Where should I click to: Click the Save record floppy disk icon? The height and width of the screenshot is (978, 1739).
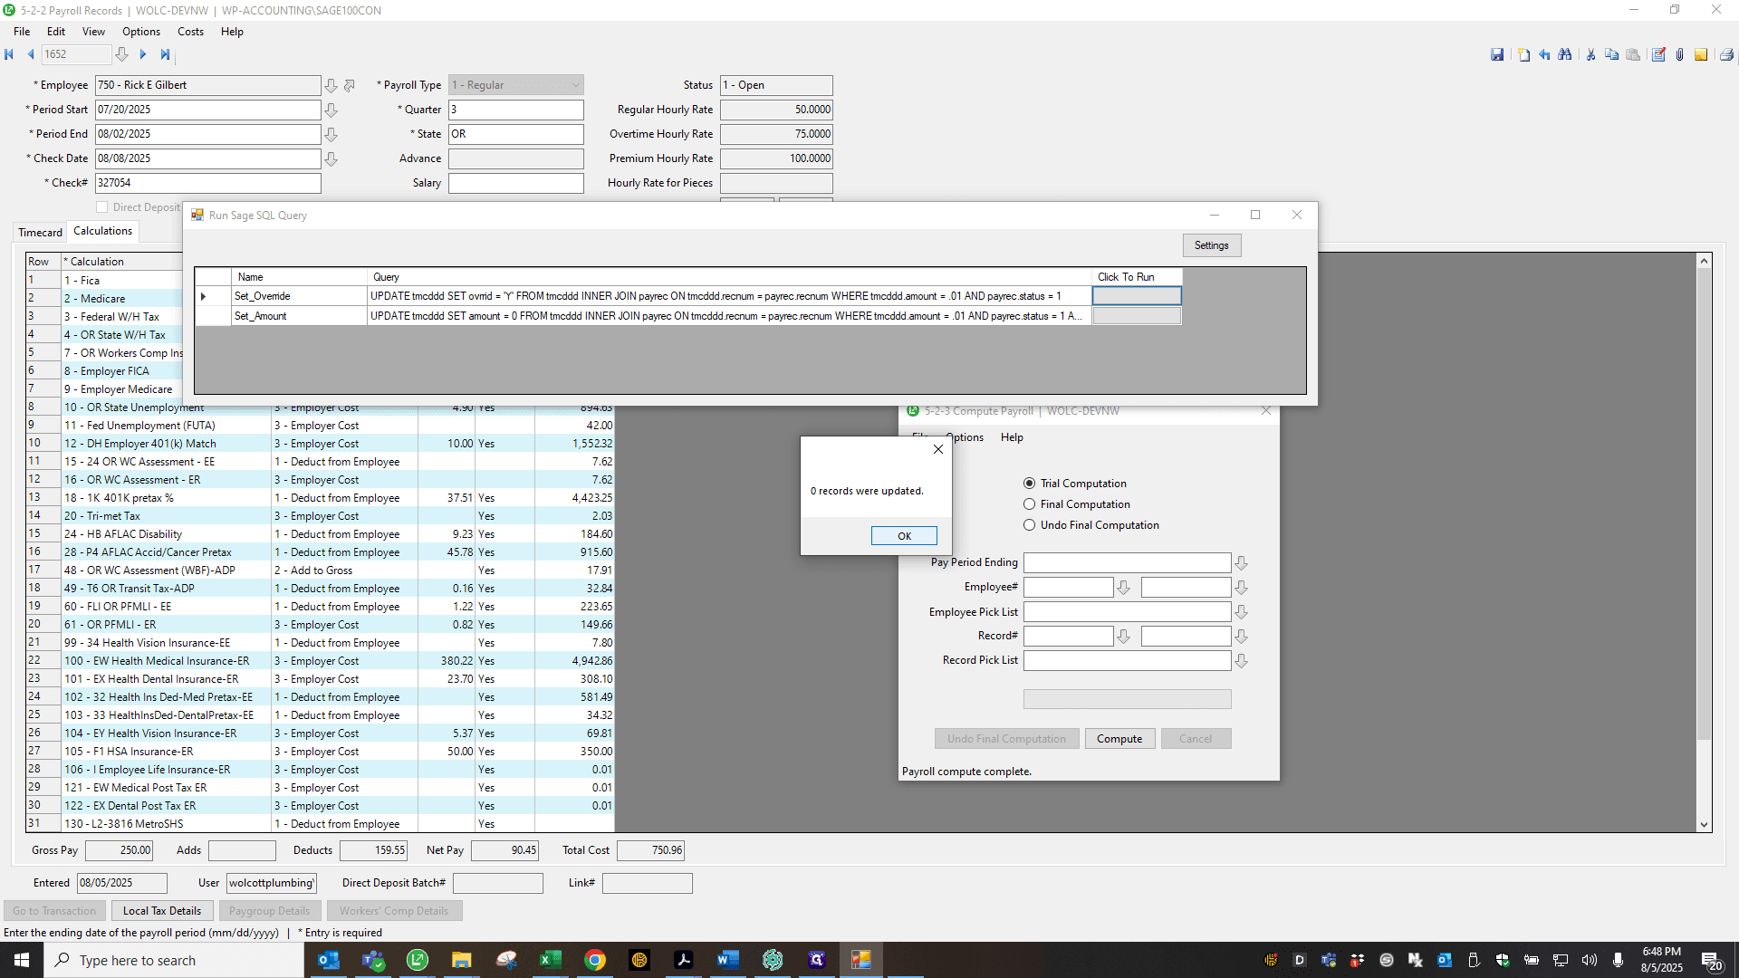[x=1497, y=55]
